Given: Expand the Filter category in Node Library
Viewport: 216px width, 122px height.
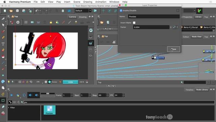Looking at the screenshot, I should (9, 107).
